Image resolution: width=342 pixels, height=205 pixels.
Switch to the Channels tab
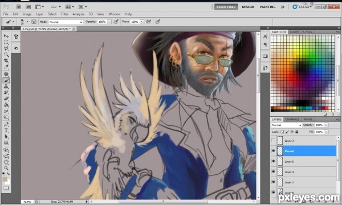click(292, 120)
